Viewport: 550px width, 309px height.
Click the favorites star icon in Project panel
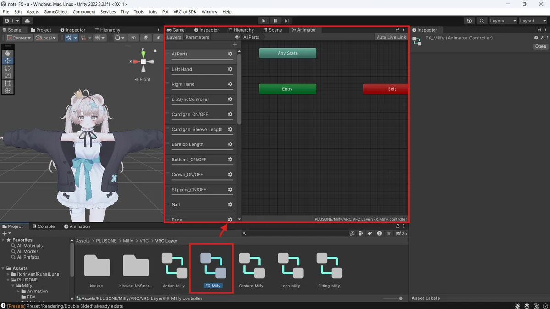(389, 233)
